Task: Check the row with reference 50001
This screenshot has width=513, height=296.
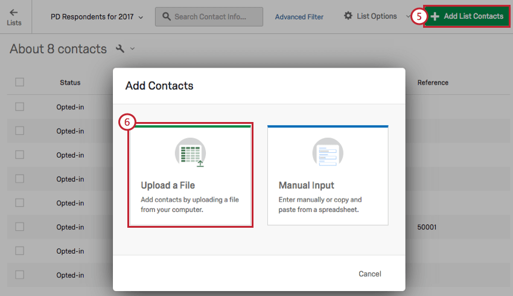Action: coord(20,227)
